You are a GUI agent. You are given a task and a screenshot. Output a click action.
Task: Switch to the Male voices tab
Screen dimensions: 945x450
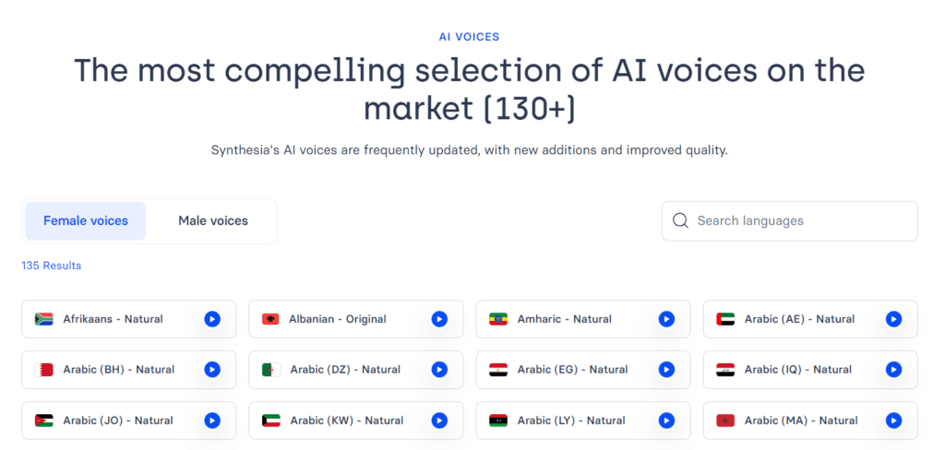[x=213, y=220]
